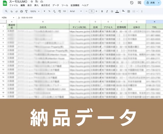Viewport: 163px width, 134px height.
Task: Open the データ menu
Action: coord(56,5)
